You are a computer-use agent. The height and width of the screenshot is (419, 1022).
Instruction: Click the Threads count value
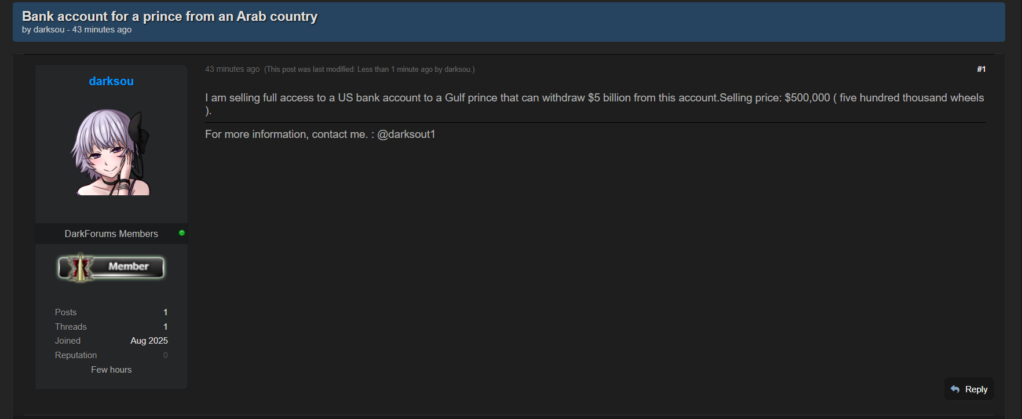pyautogui.click(x=165, y=327)
